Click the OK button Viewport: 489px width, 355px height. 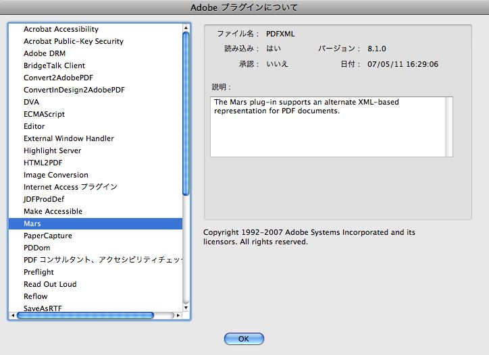click(x=244, y=339)
